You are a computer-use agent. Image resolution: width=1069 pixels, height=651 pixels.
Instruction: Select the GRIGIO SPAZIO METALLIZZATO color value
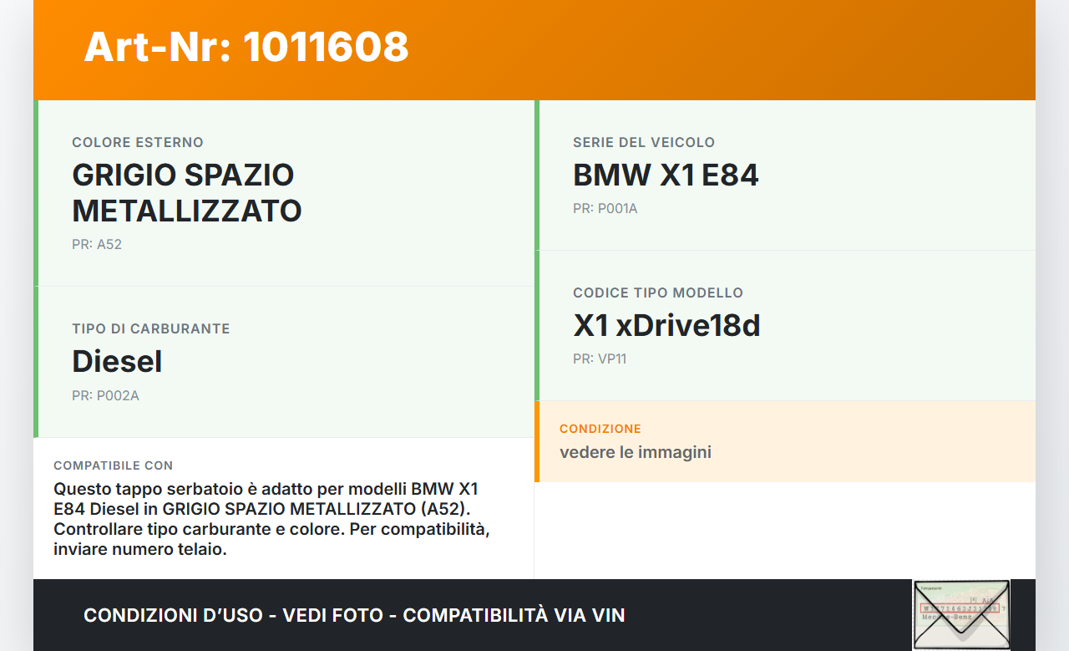tap(187, 192)
